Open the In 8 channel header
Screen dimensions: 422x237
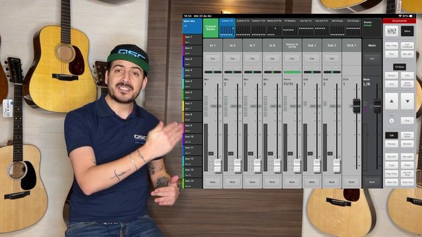(x=272, y=45)
